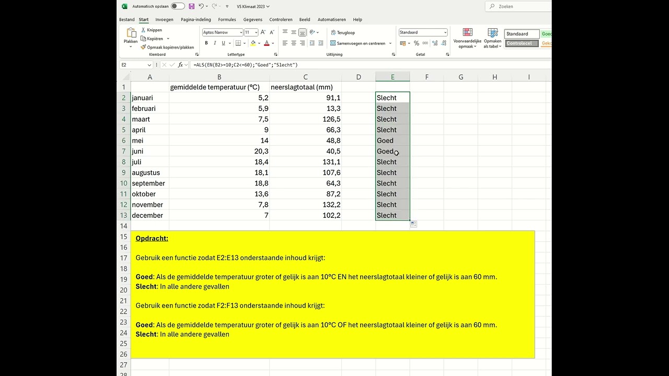Click the decrease font size icon
The height and width of the screenshot is (376, 669).
pyautogui.click(x=272, y=32)
